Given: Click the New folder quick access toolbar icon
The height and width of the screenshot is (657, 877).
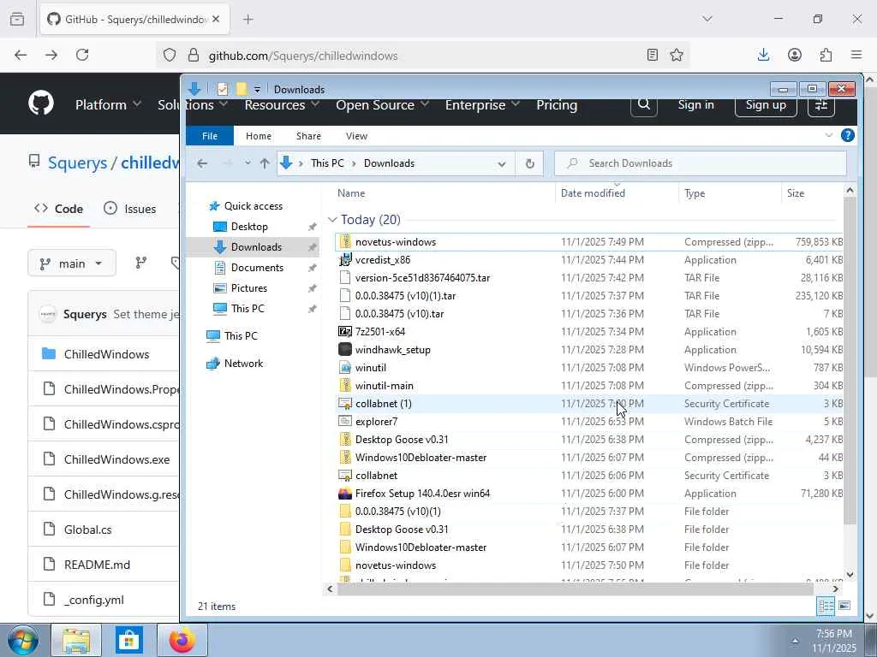Looking at the screenshot, I should click(241, 89).
